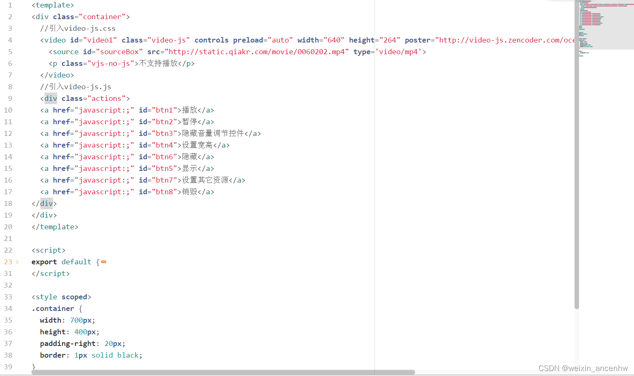Screen dimensions: 634x376
Task: Click line number 9 in the gutter
Action: point(10,98)
